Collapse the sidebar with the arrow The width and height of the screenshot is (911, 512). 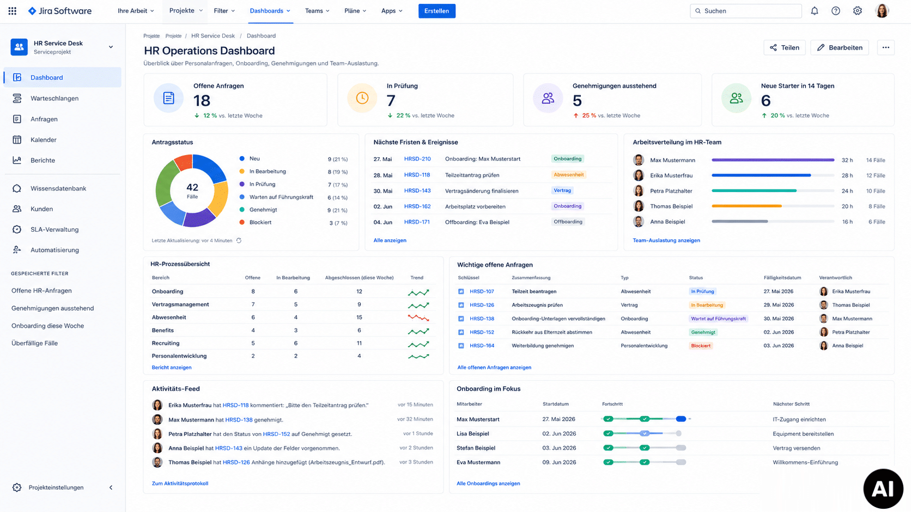coord(111,488)
